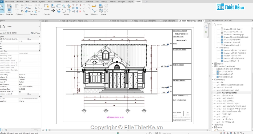Toggle Appears In Sheet List checkbox
The image size is (253, 134).
tap(20, 92)
